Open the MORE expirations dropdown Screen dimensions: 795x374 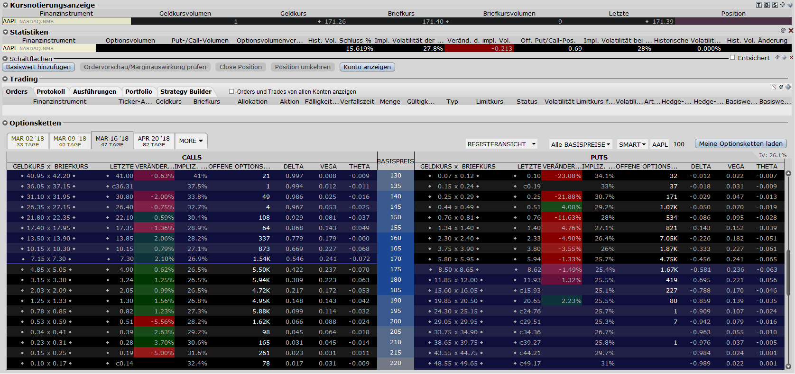[x=191, y=141]
